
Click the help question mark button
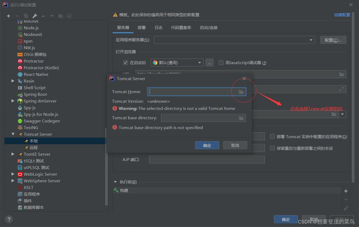pos(9,219)
